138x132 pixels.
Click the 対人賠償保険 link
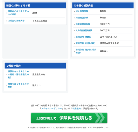(x=82, y=11)
